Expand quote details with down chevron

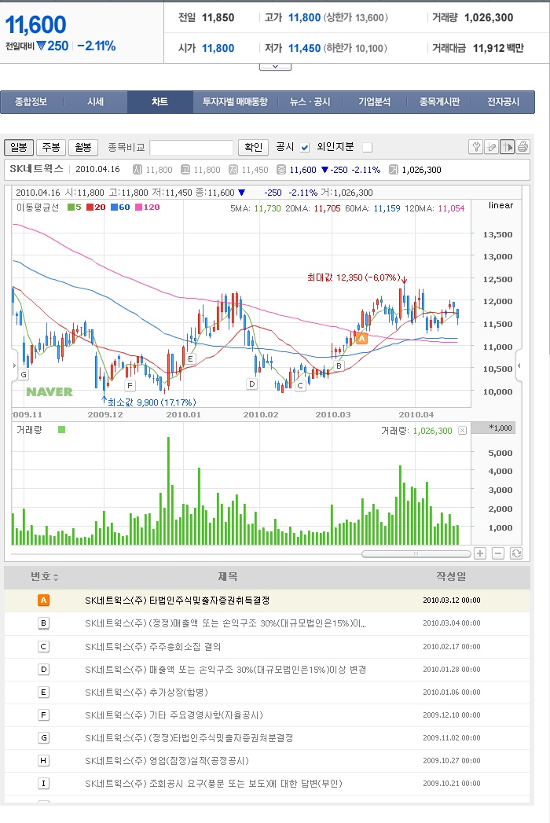[x=275, y=67]
